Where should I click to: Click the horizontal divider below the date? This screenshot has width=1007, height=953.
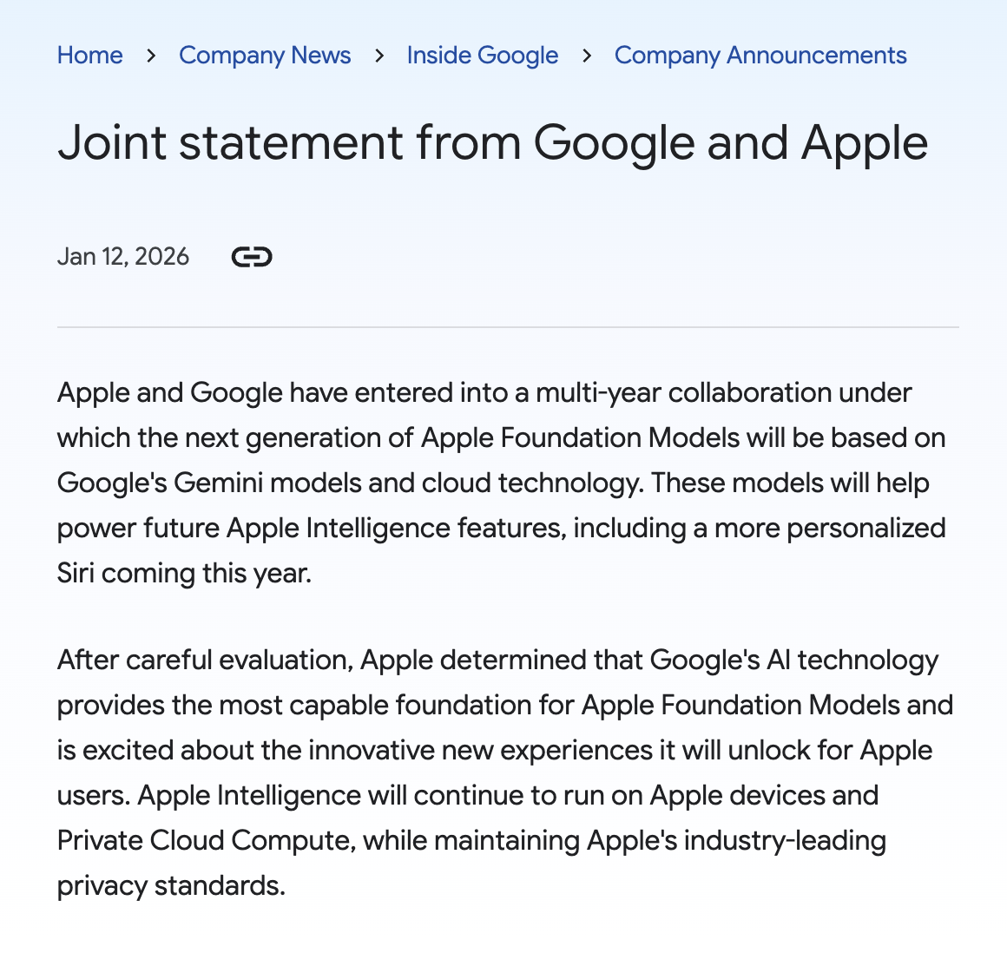pyautogui.click(x=508, y=327)
